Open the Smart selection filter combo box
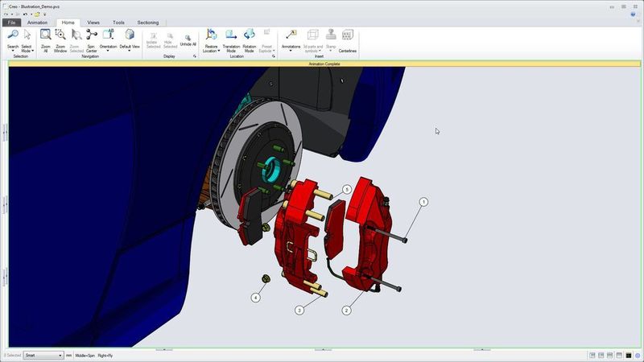The image size is (644, 362). (43, 355)
